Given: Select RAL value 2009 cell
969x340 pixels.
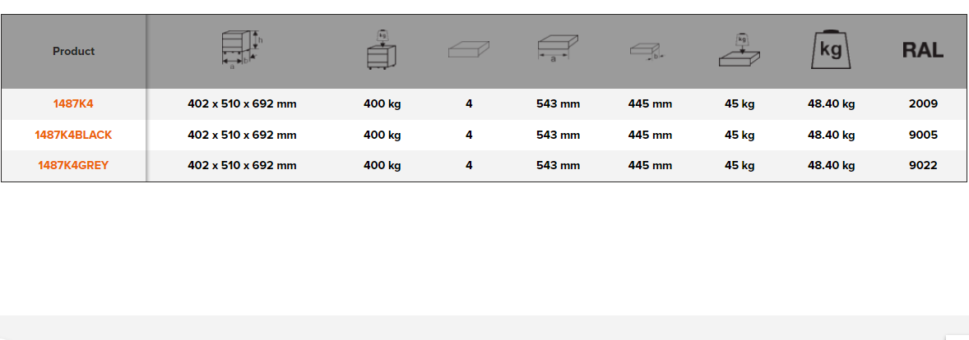Looking at the screenshot, I should pyautogui.click(x=923, y=104).
